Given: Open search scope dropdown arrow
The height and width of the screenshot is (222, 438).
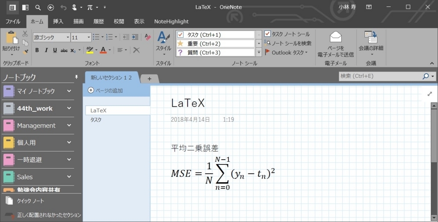Looking at the screenshot, I should [433, 76].
